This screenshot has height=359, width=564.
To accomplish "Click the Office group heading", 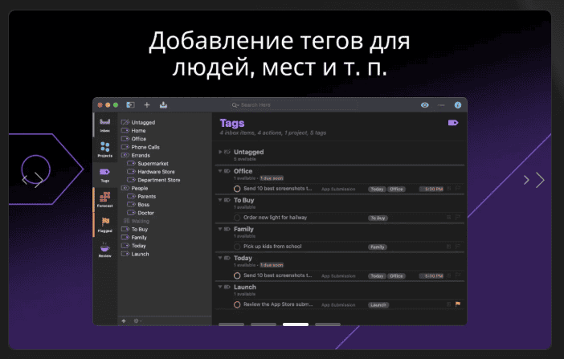I will coord(243,171).
